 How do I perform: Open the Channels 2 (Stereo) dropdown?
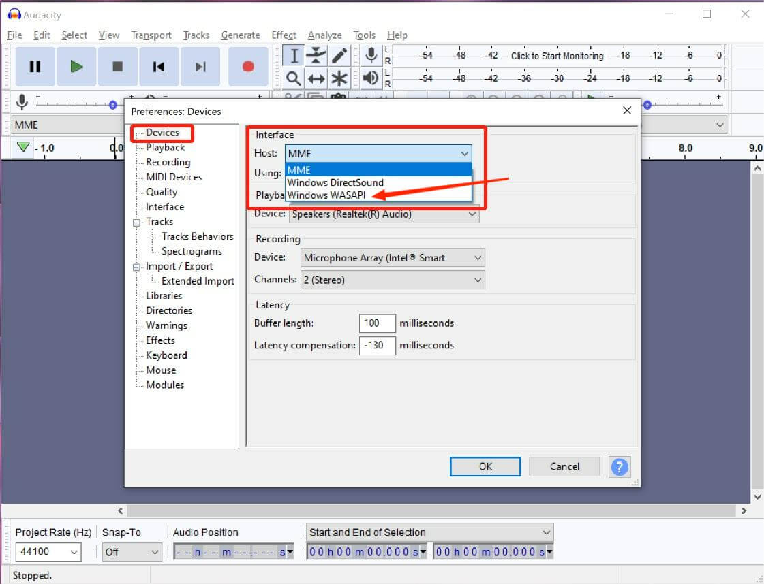[393, 280]
